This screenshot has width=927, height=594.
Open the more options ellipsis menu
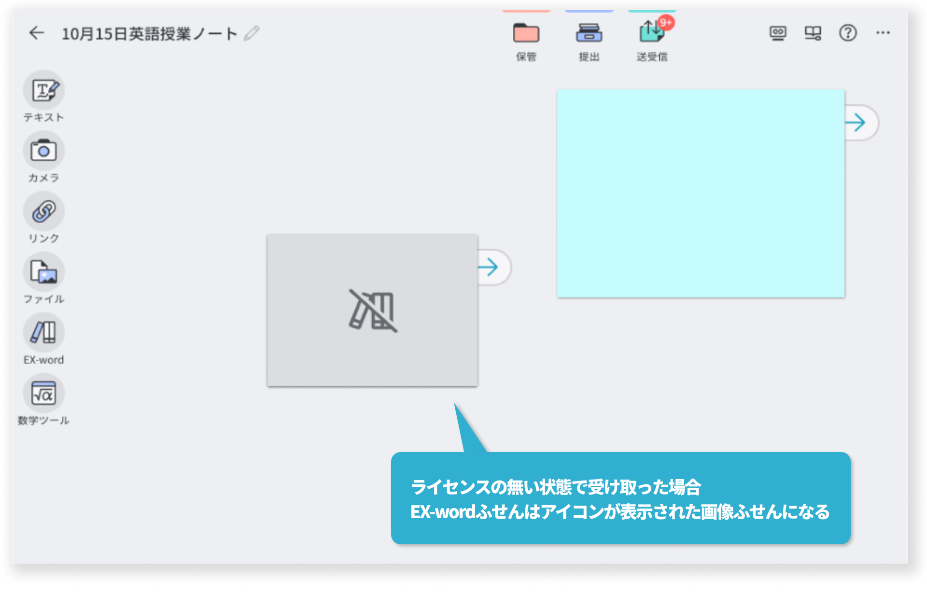coord(883,33)
